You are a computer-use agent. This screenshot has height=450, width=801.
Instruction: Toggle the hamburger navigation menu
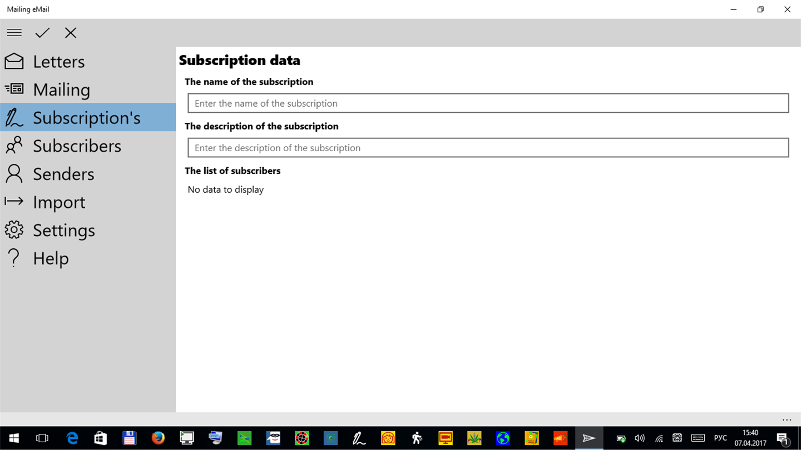coord(14,33)
